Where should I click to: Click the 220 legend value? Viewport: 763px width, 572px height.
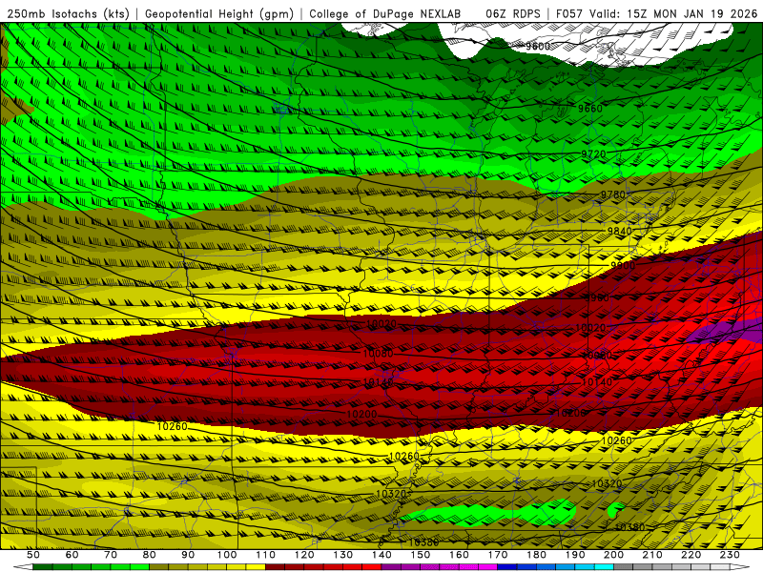click(x=691, y=555)
